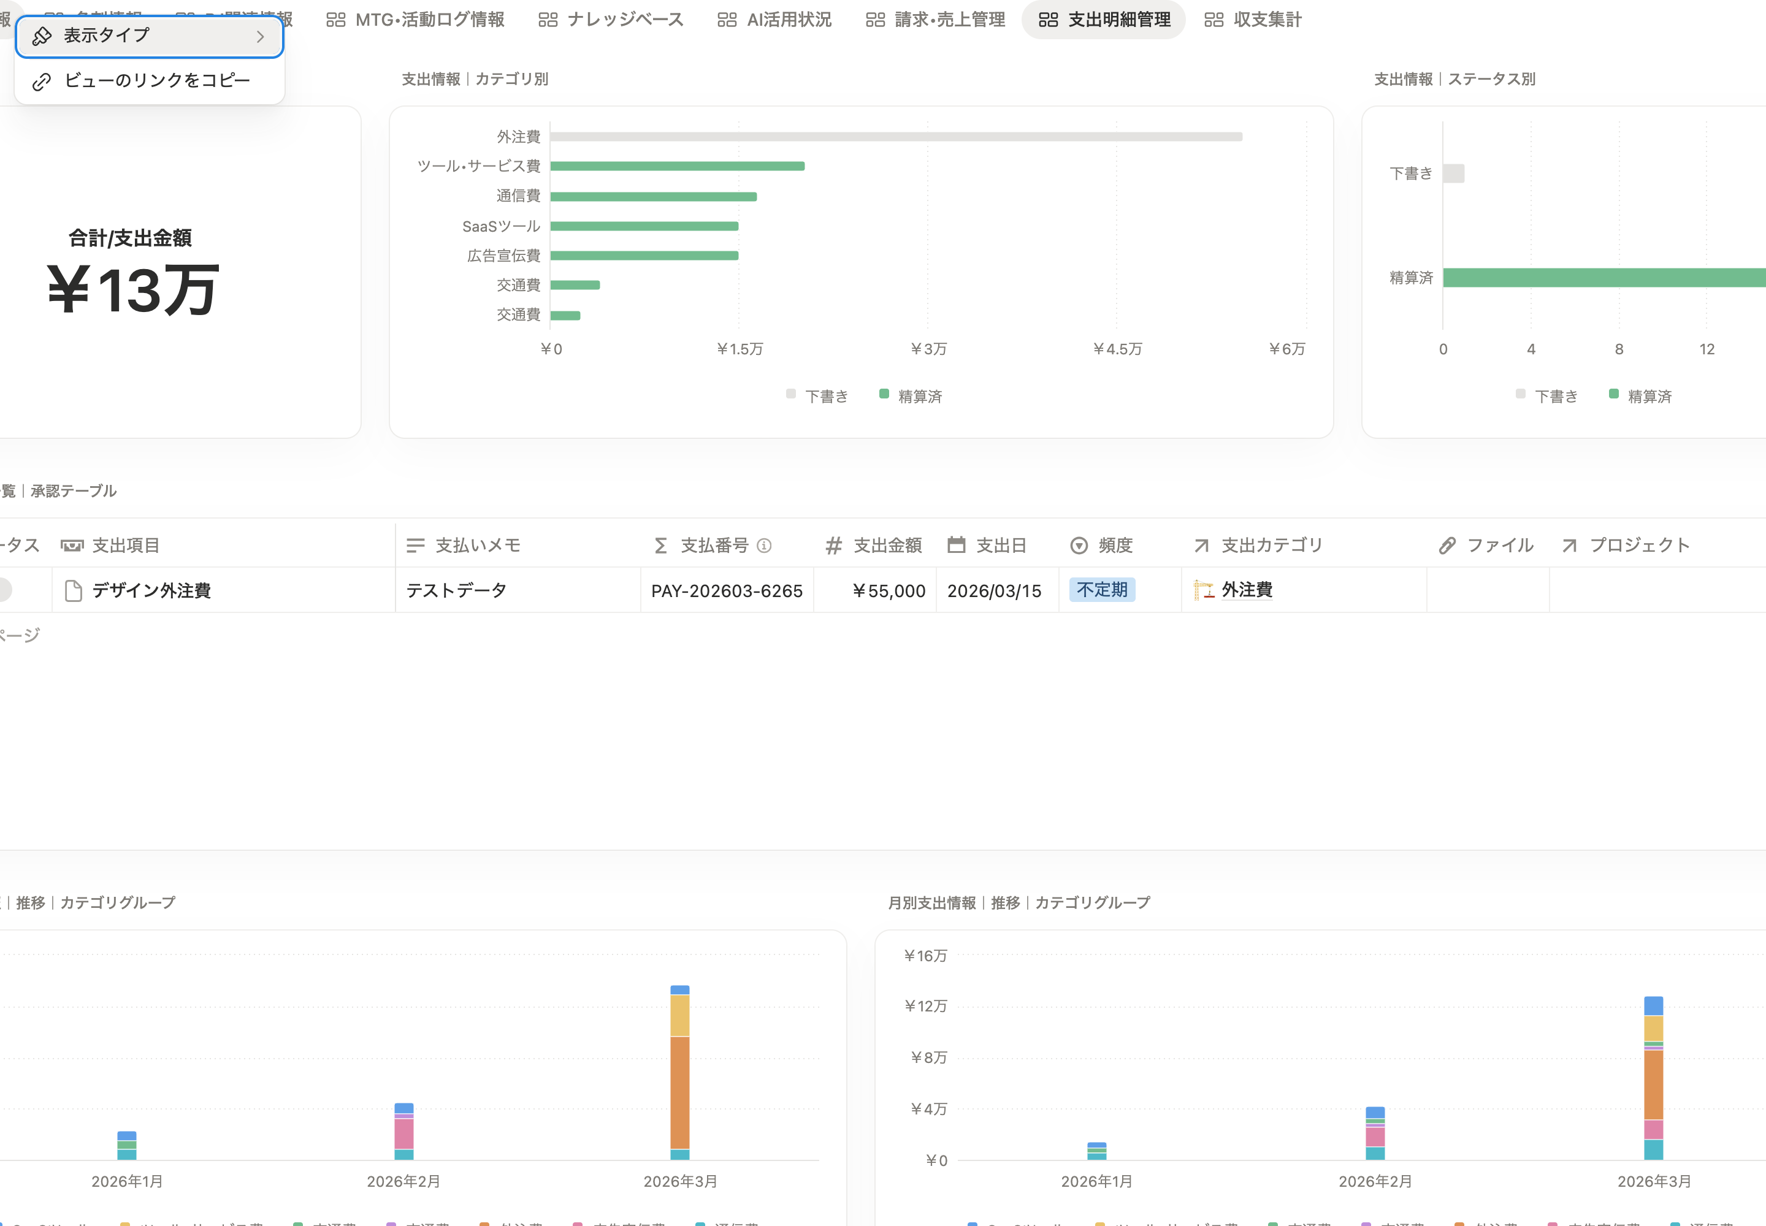Expand the chevron arrow of 表示タイプ
The height and width of the screenshot is (1226, 1766).
click(261, 36)
